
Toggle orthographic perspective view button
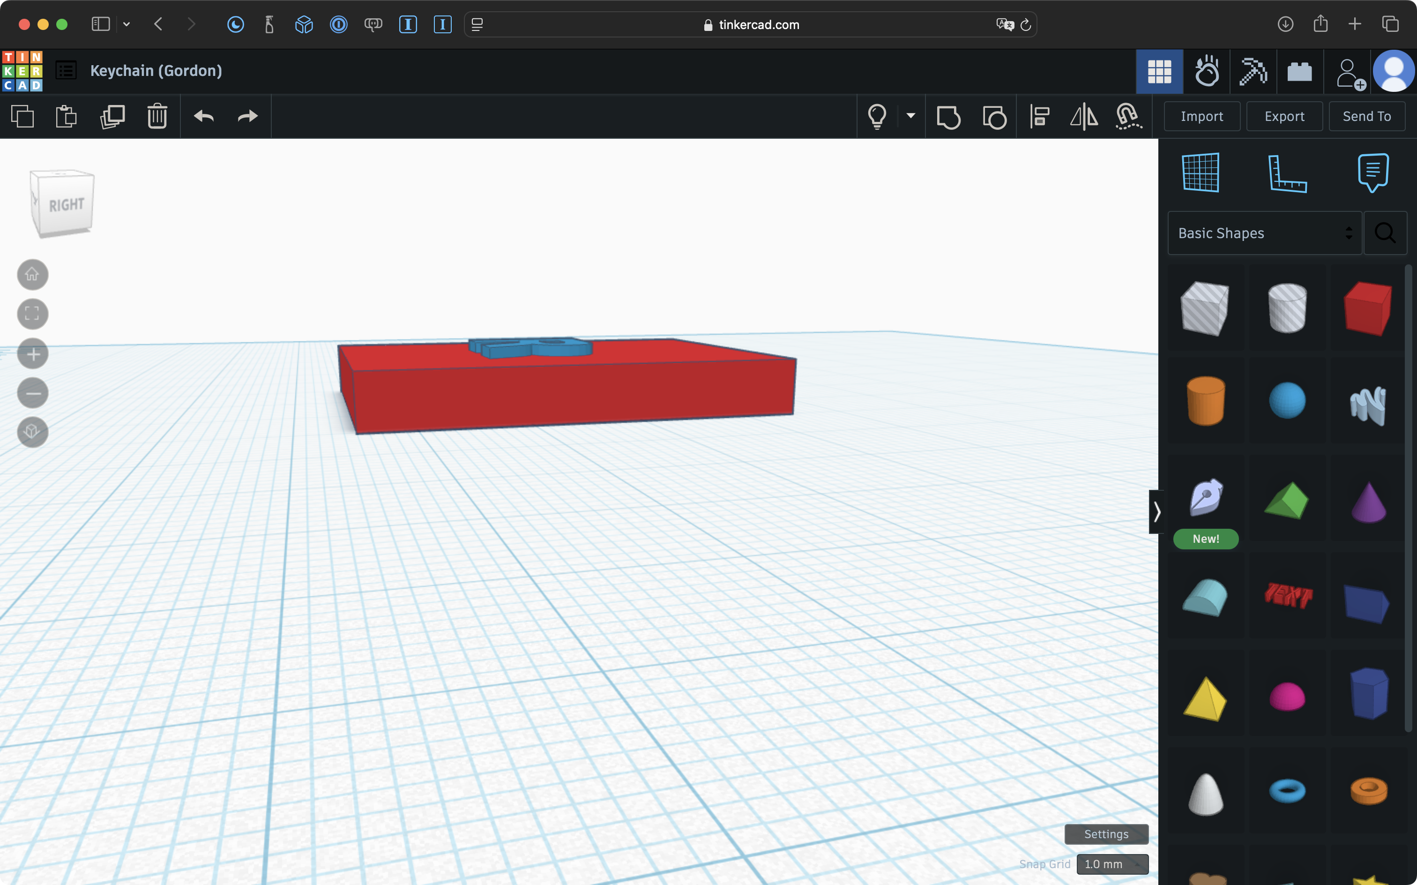(x=33, y=432)
